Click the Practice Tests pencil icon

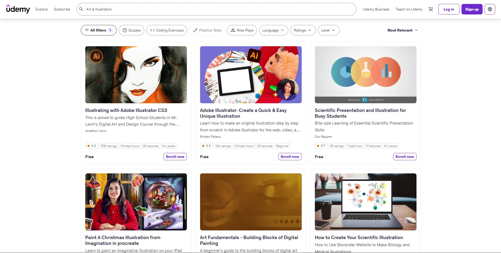(195, 30)
